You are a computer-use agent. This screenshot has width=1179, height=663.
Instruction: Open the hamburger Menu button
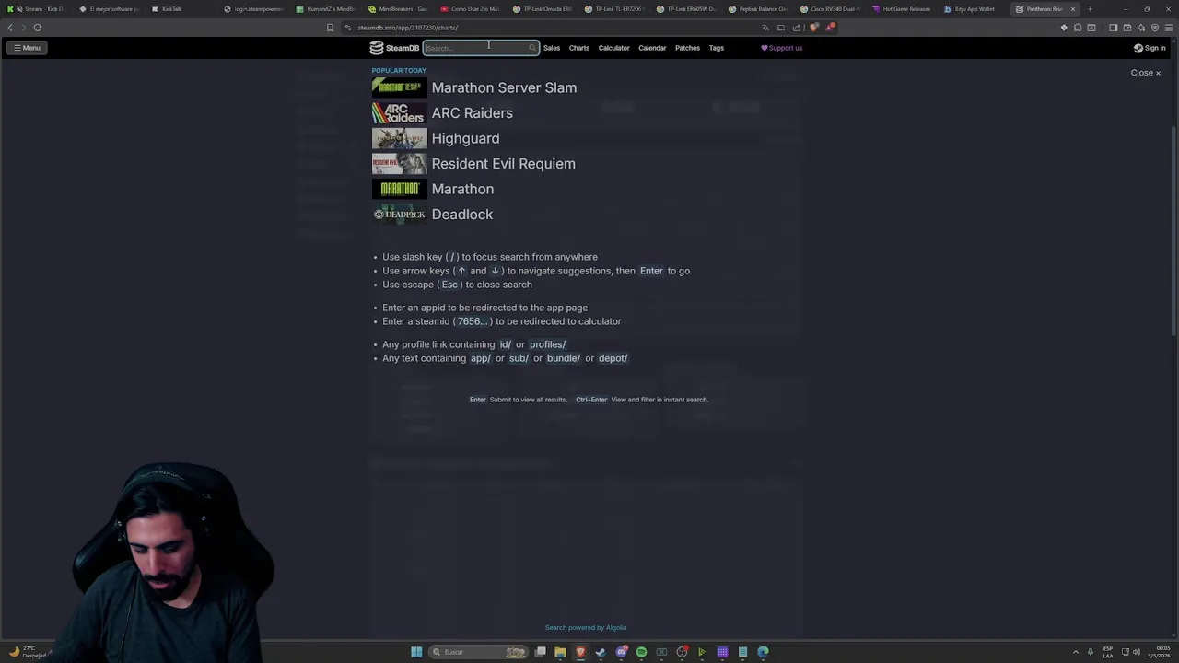(27, 48)
